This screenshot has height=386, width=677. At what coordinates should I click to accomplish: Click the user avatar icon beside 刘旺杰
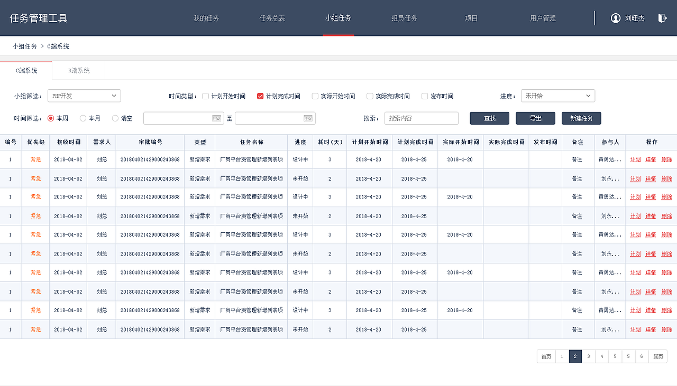[x=615, y=17]
